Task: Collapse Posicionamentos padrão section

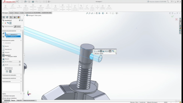Action: pos(21,40)
